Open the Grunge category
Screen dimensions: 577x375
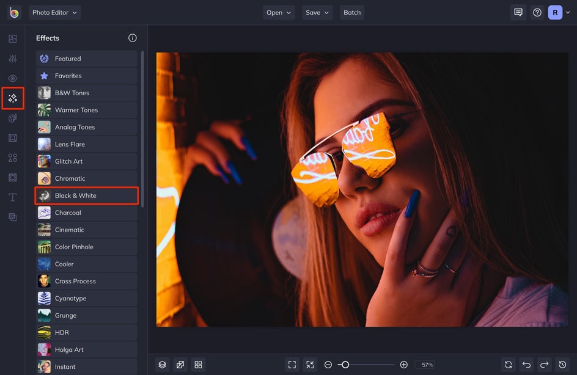pyautogui.click(x=86, y=315)
